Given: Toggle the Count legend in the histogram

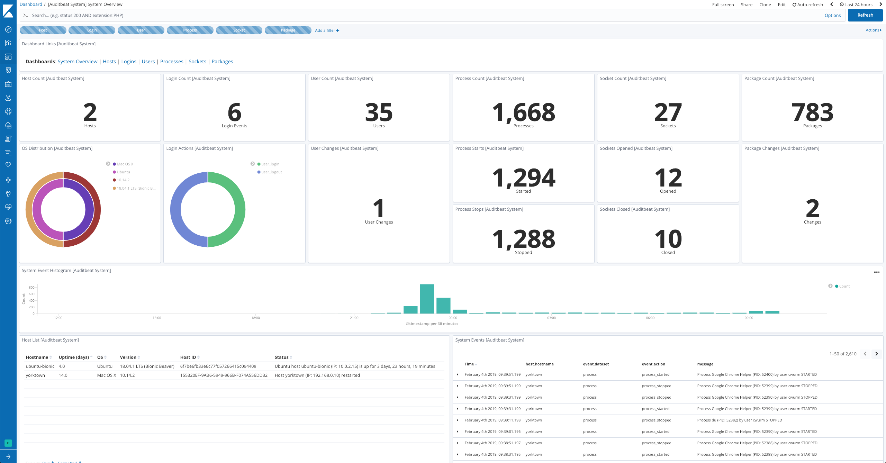Looking at the screenshot, I should click(x=843, y=286).
